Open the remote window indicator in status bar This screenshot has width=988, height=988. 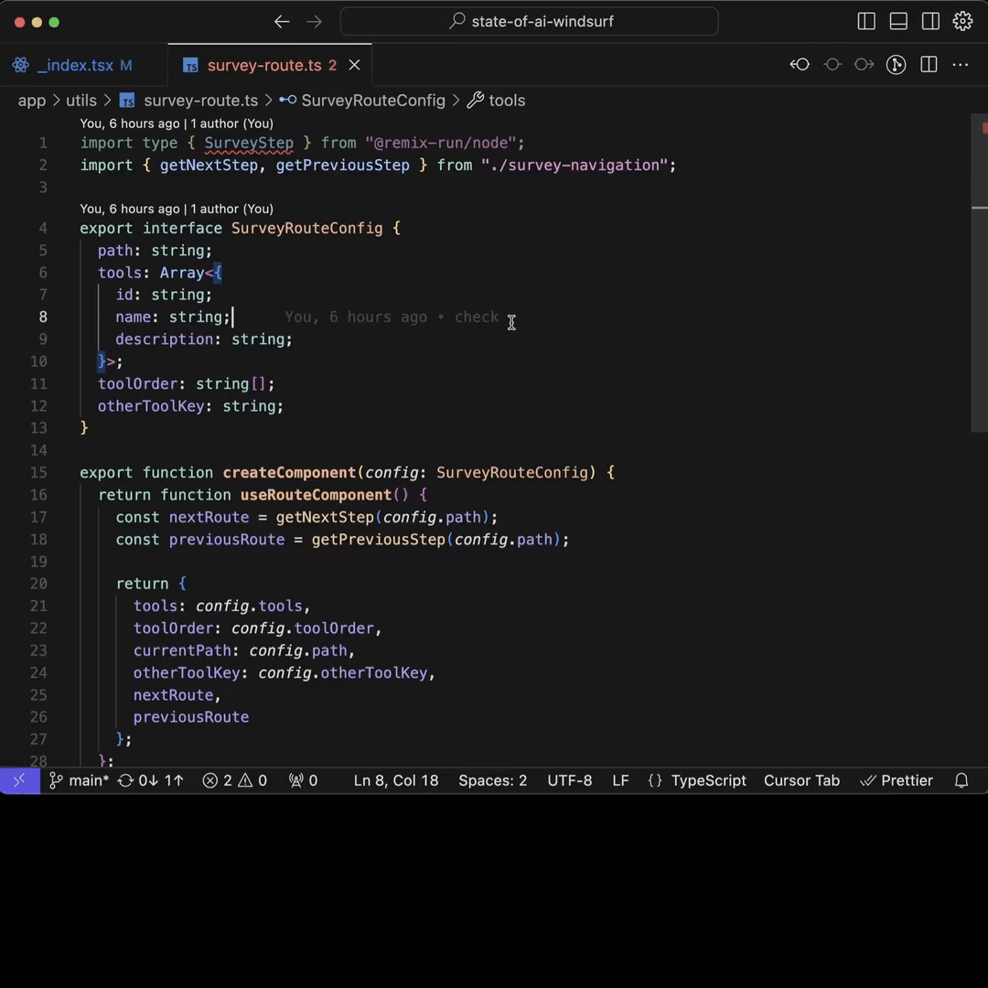pyautogui.click(x=19, y=780)
